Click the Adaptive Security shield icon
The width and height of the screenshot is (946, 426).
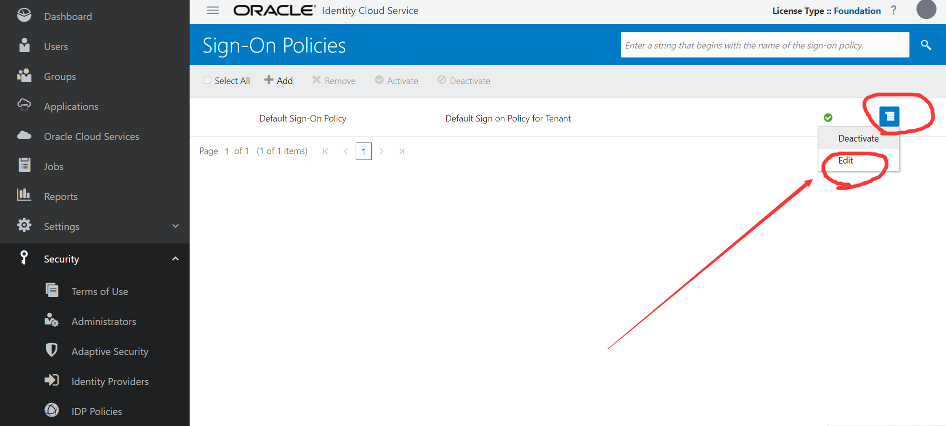[x=52, y=350]
